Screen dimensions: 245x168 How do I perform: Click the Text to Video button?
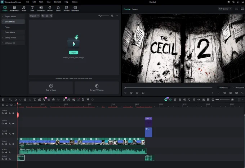coord(51,88)
